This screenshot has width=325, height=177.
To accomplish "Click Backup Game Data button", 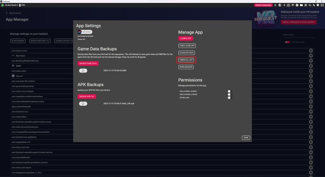I will [88, 63].
